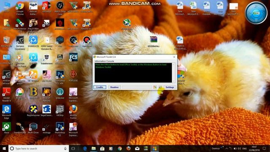Open the Play X-Men Origins shortcut
Viewport: 270px width, 152px height.
coord(33,25)
